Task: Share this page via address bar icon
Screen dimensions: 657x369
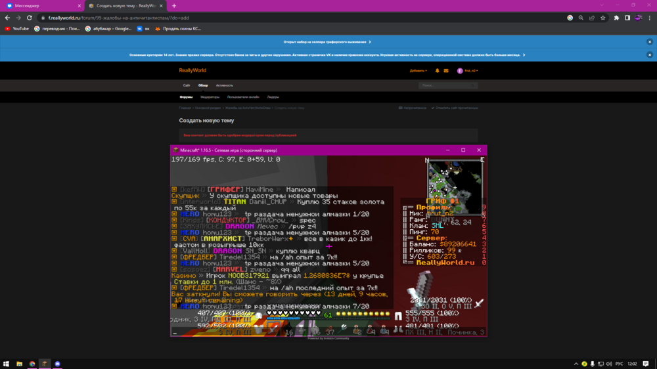Action: click(x=592, y=18)
